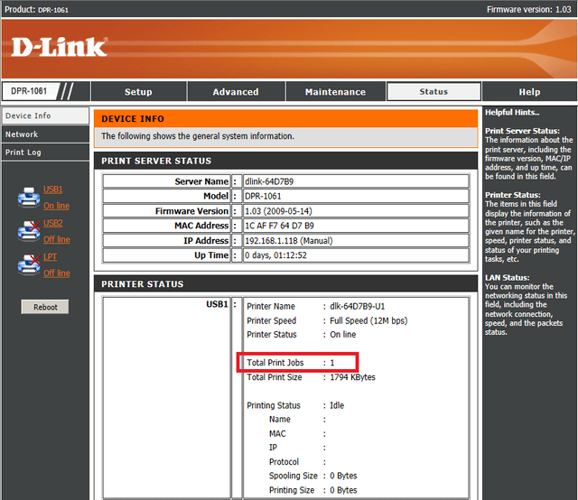Click Full Speed (12M bps) value
The height and width of the screenshot is (500, 578).
(368, 320)
